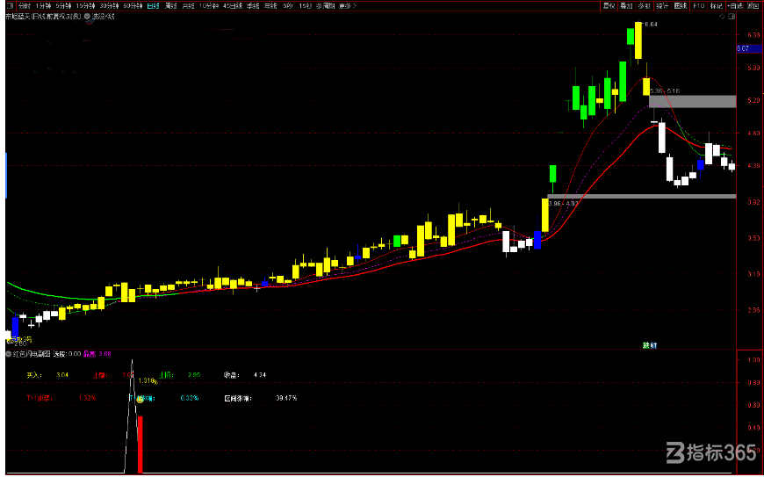Click the restore-panel square icon near diamond
Screen dimensions: 764x477
coord(732,17)
